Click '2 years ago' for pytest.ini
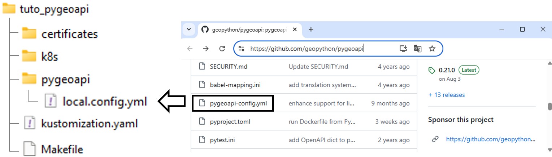Image resolution: width=552 pixels, height=157 pixels. (394, 140)
